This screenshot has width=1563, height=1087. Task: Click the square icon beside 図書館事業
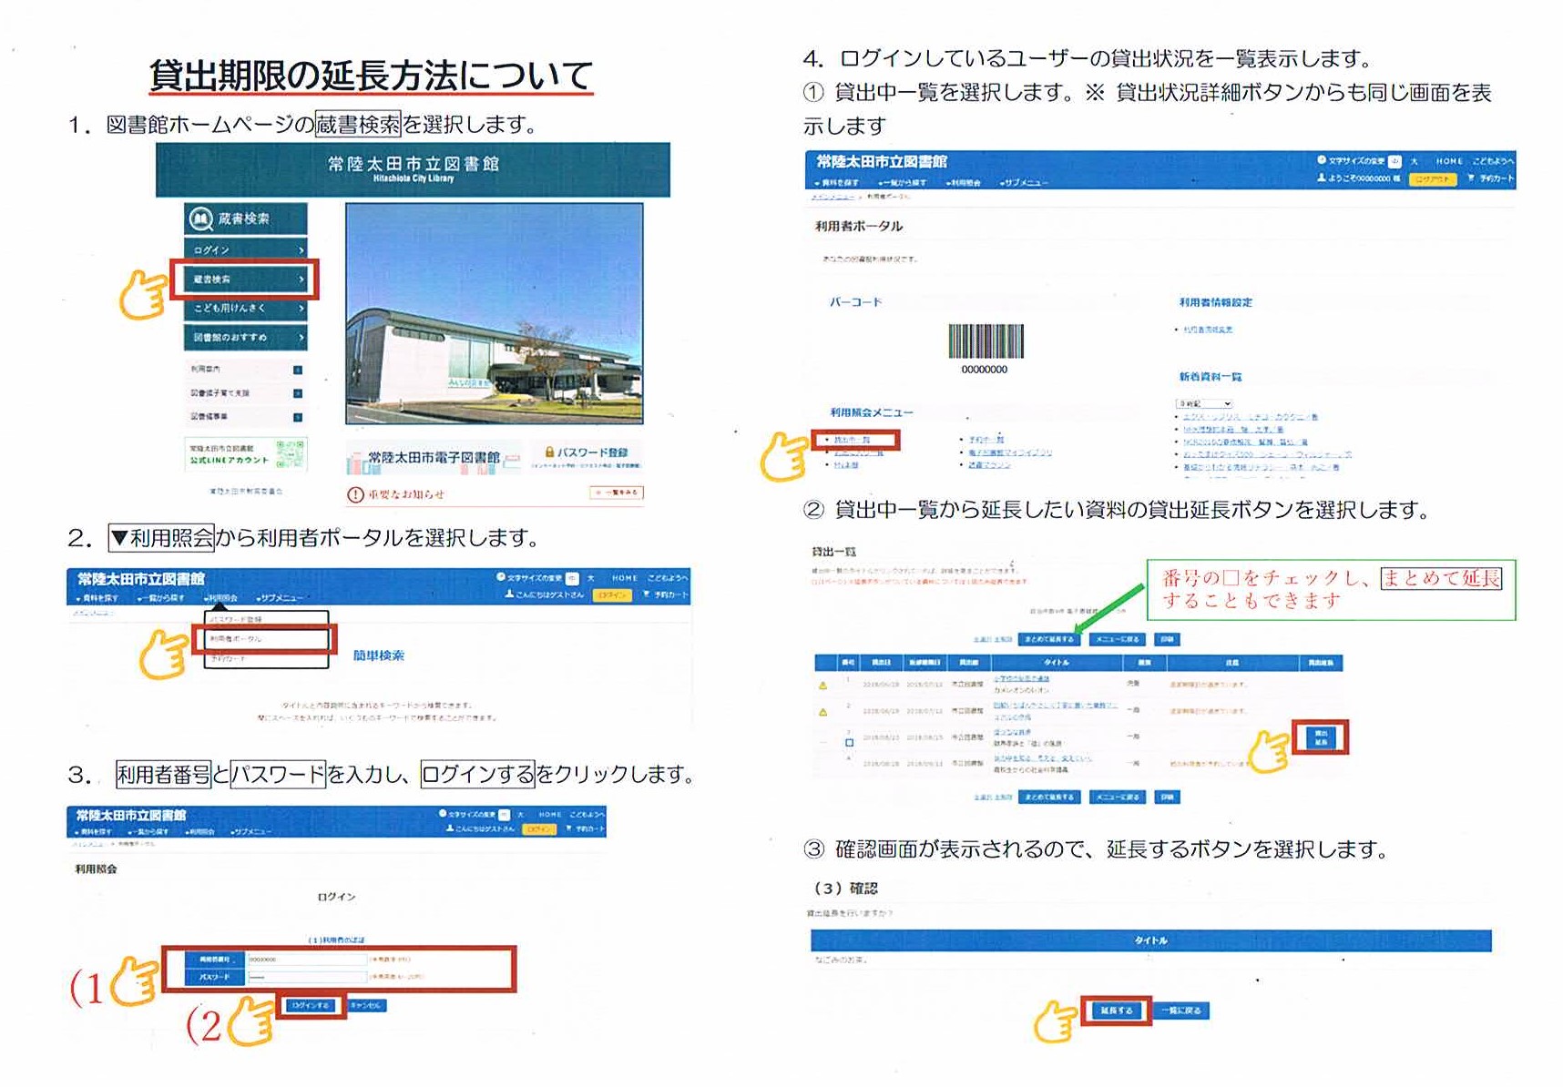pyautogui.click(x=298, y=417)
